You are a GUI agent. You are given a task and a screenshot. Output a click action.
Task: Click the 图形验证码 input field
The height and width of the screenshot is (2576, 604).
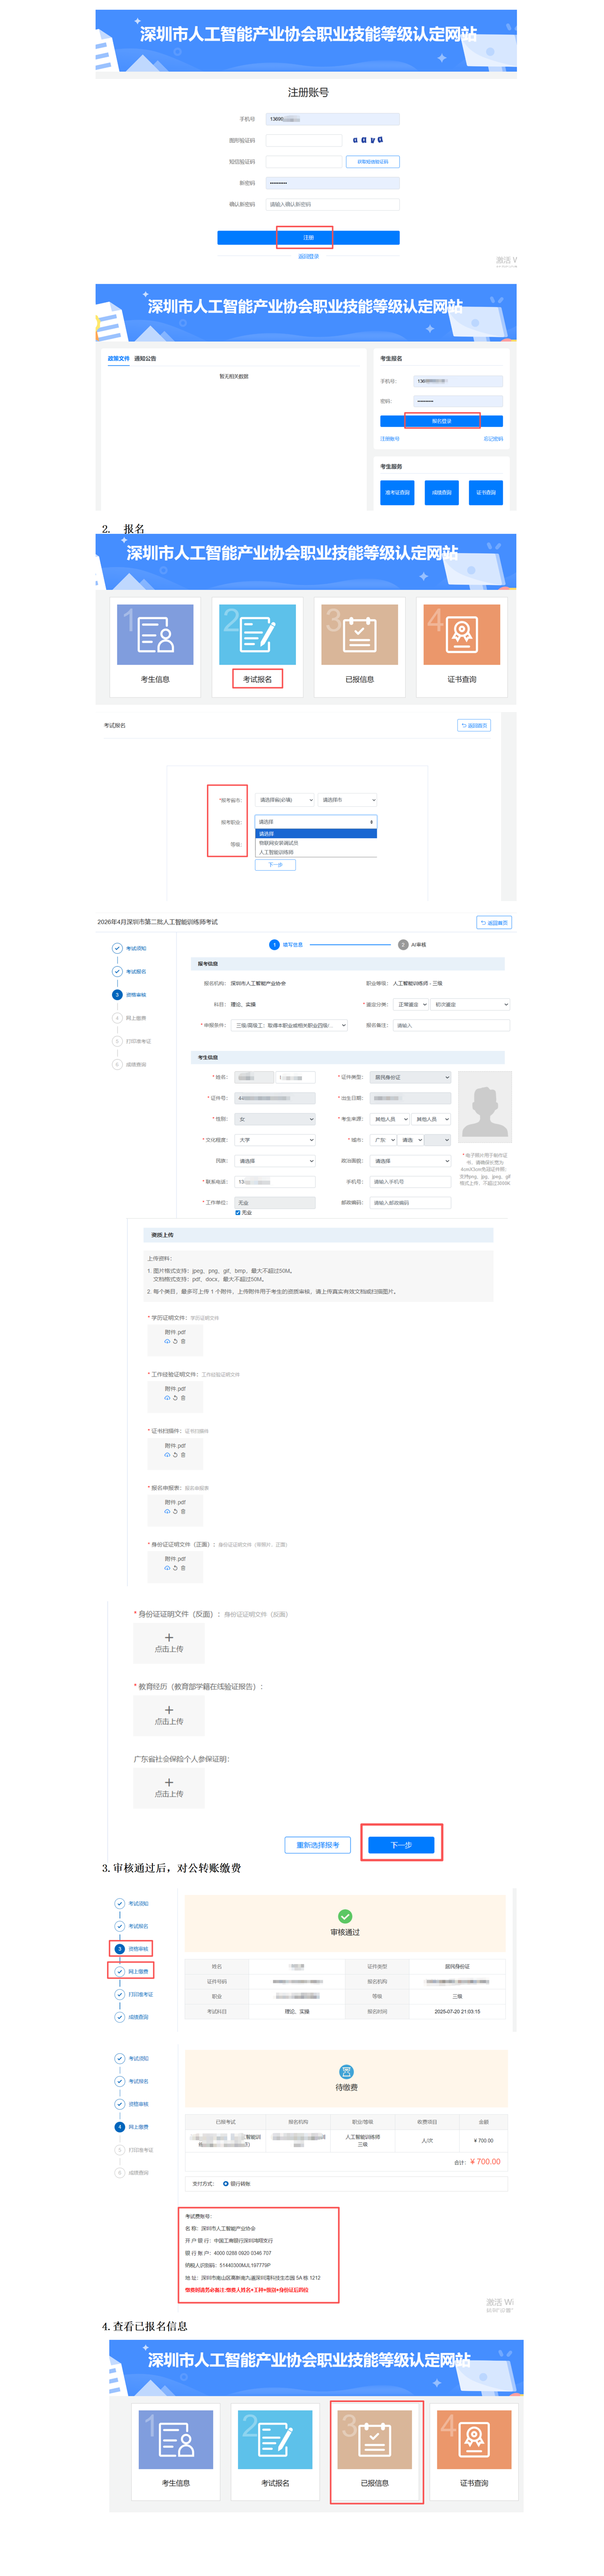tap(304, 141)
